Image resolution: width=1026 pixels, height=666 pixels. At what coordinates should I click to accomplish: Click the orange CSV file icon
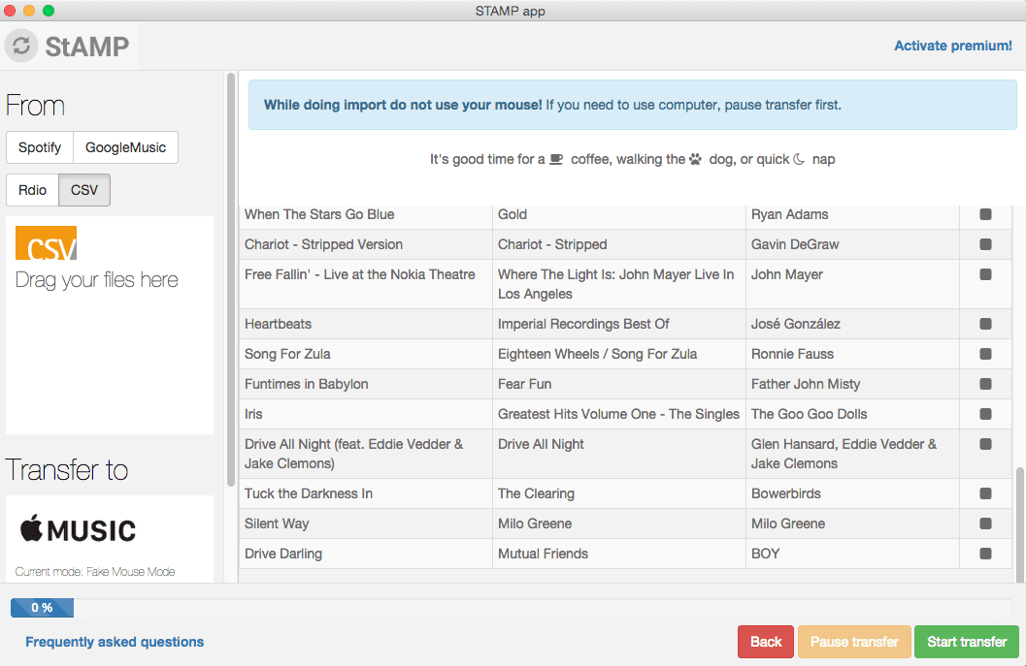point(46,243)
